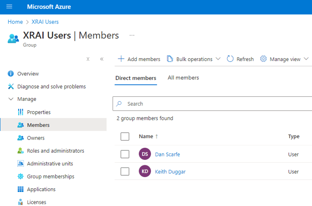Click the Name sort arrow icon
The image size is (312, 206).
point(156,136)
